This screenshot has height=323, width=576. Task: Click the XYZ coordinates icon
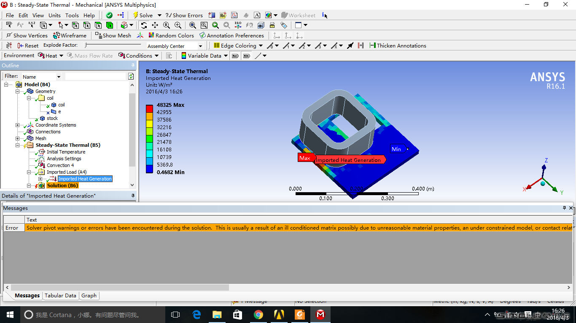point(32,25)
